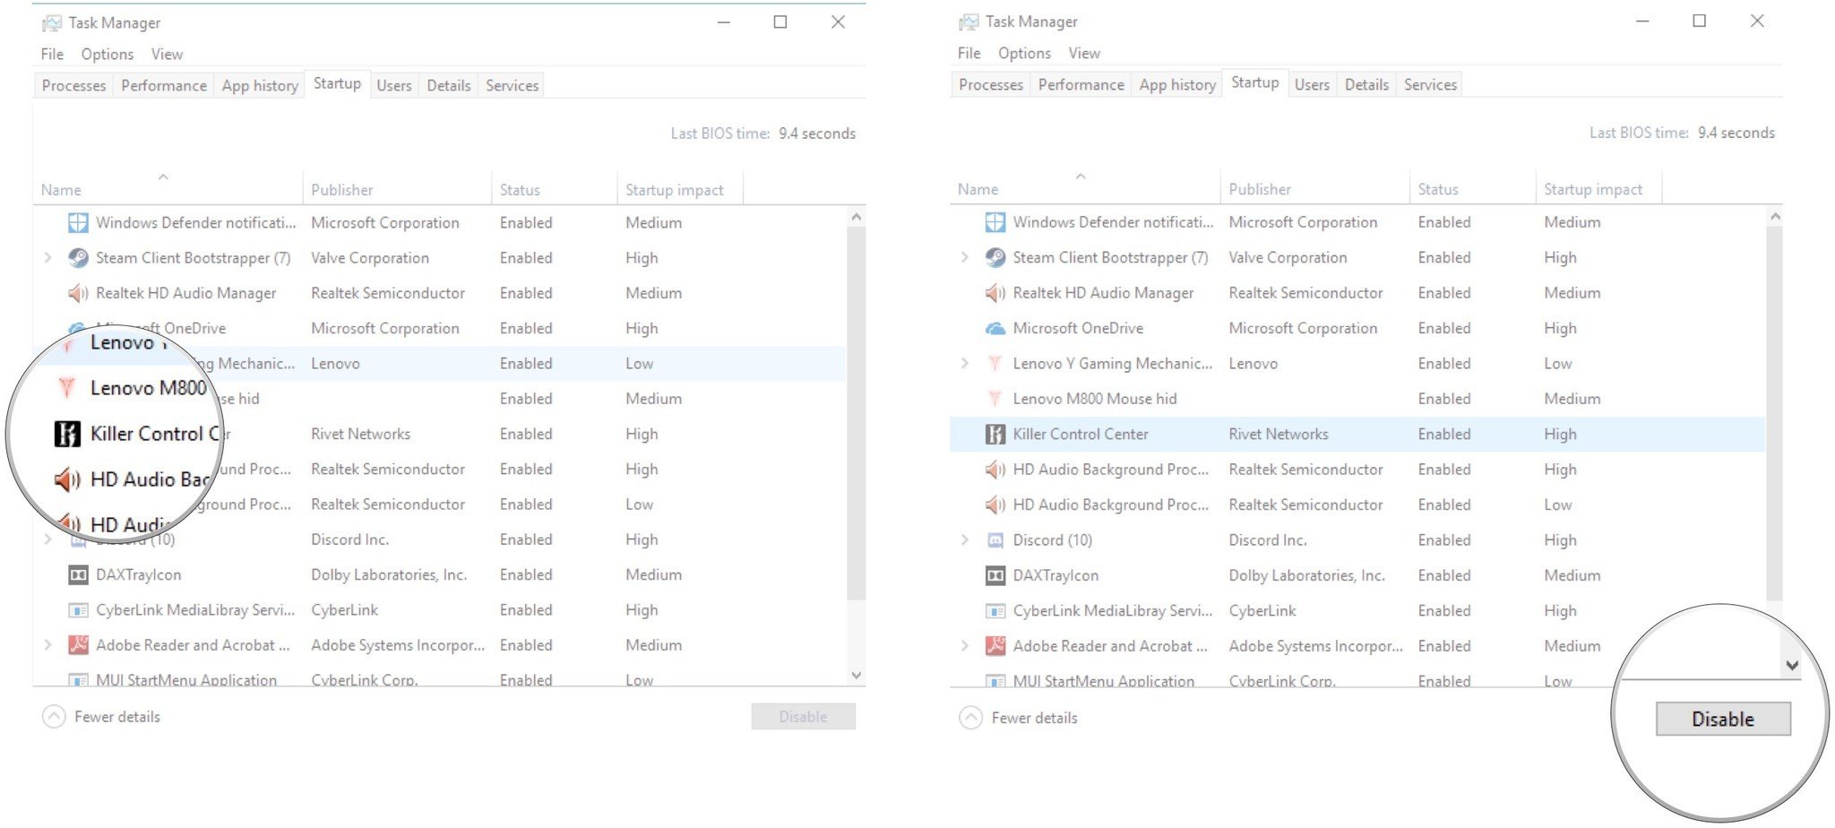Click the Killer Control Center icon
Viewport: 1835px width, 828px height.
995,434
